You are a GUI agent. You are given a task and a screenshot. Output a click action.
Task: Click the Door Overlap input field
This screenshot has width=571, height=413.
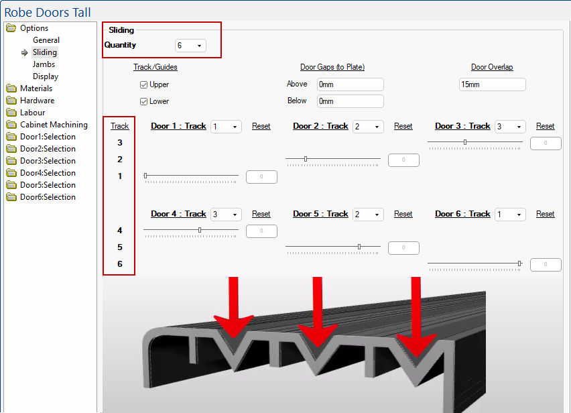(x=492, y=84)
